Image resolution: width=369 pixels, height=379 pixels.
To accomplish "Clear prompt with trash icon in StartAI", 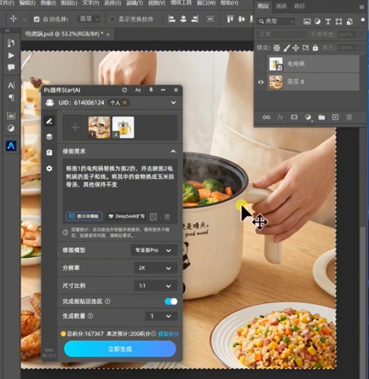I will coord(167,216).
